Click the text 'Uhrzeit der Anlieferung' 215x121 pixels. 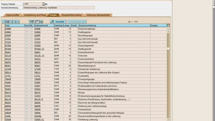pos(89,69)
